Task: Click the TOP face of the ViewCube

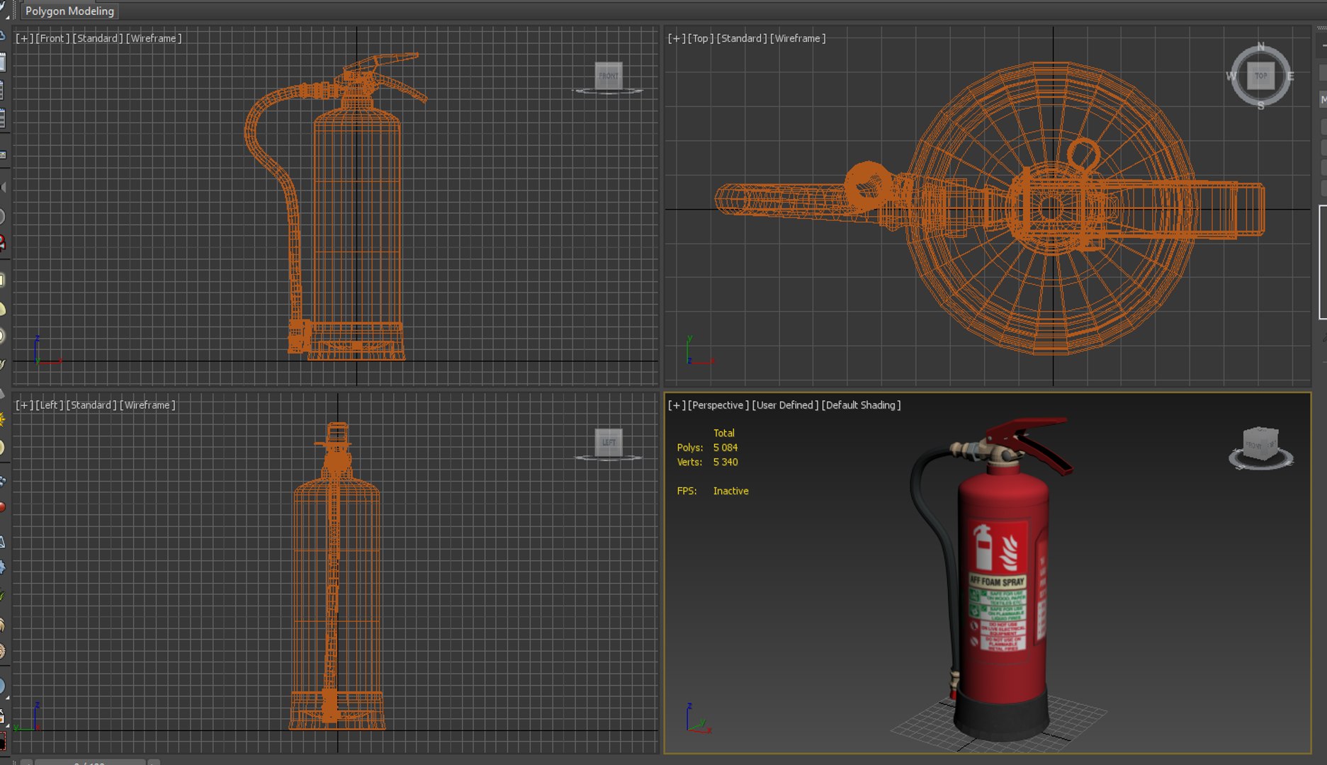Action: point(1260,76)
